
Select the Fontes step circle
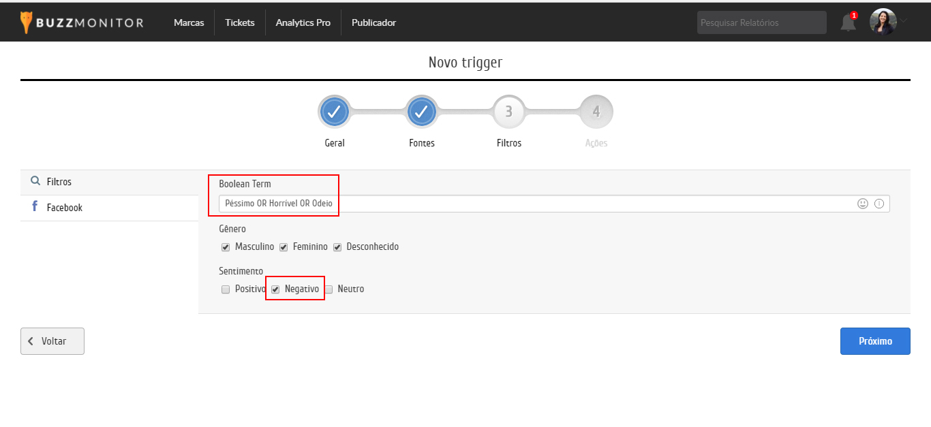422,112
